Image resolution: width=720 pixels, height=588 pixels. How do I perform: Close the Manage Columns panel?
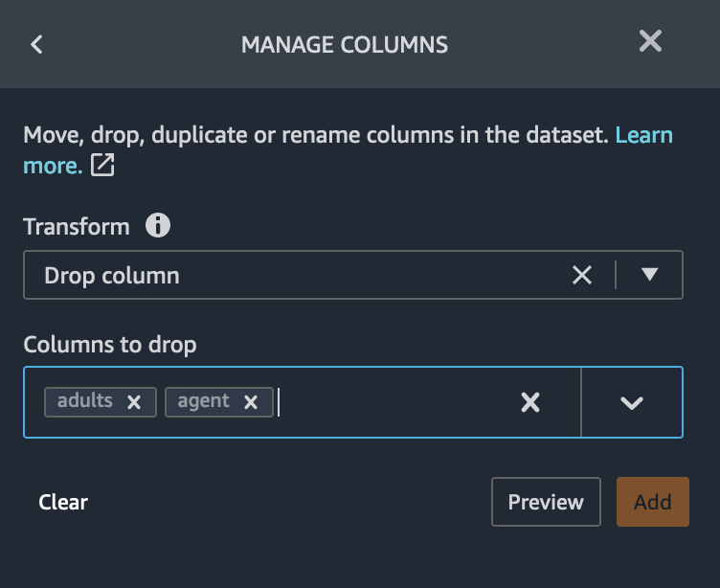[x=650, y=41]
